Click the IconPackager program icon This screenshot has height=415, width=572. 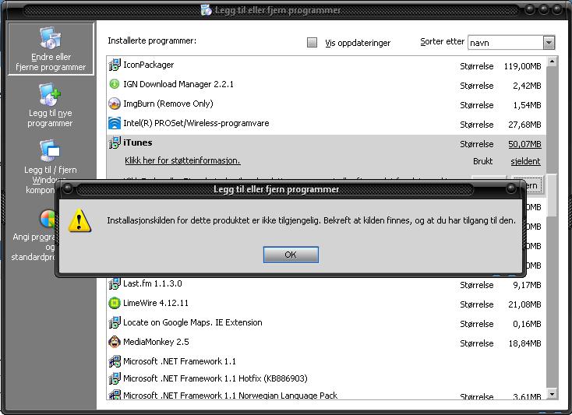coord(115,65)
